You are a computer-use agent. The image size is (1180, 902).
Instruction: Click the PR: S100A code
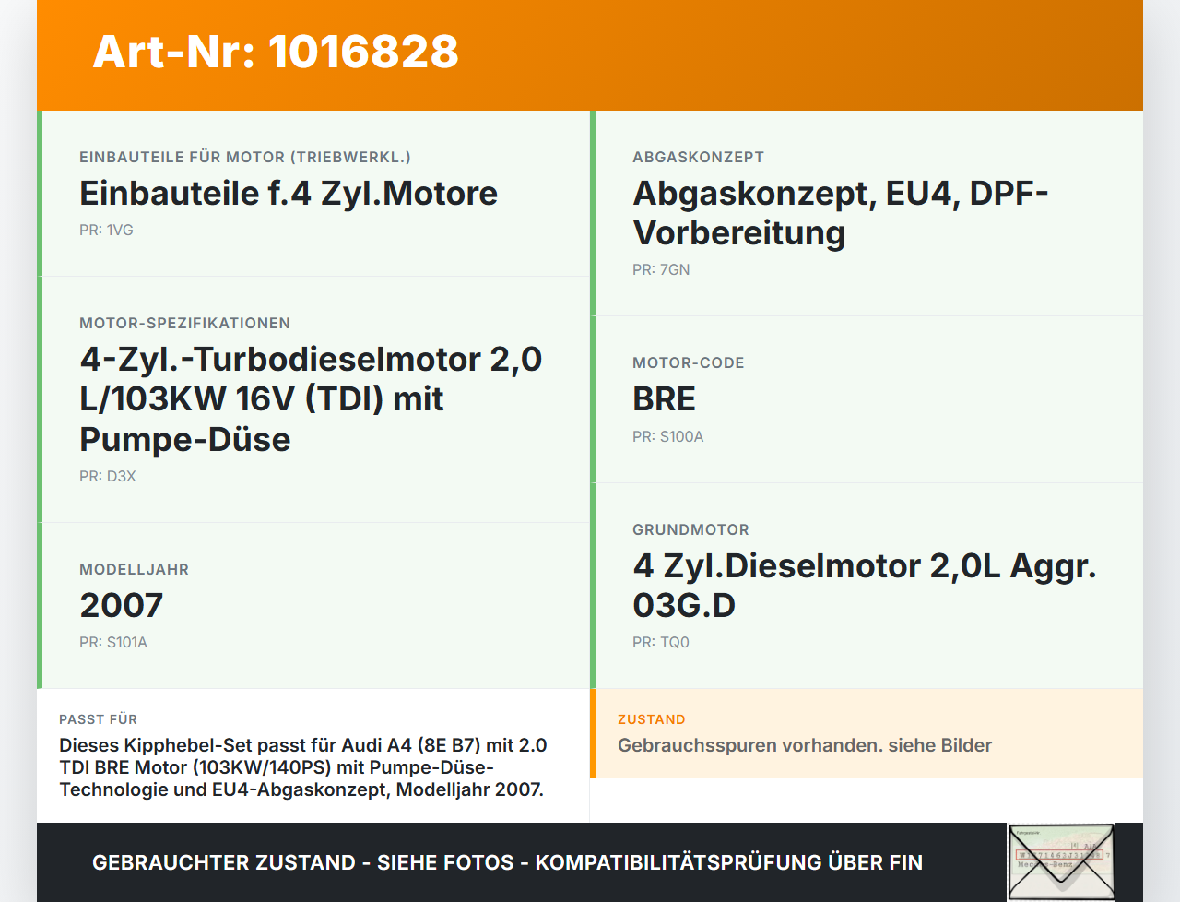pyautogui.click(x=667, y=436)
